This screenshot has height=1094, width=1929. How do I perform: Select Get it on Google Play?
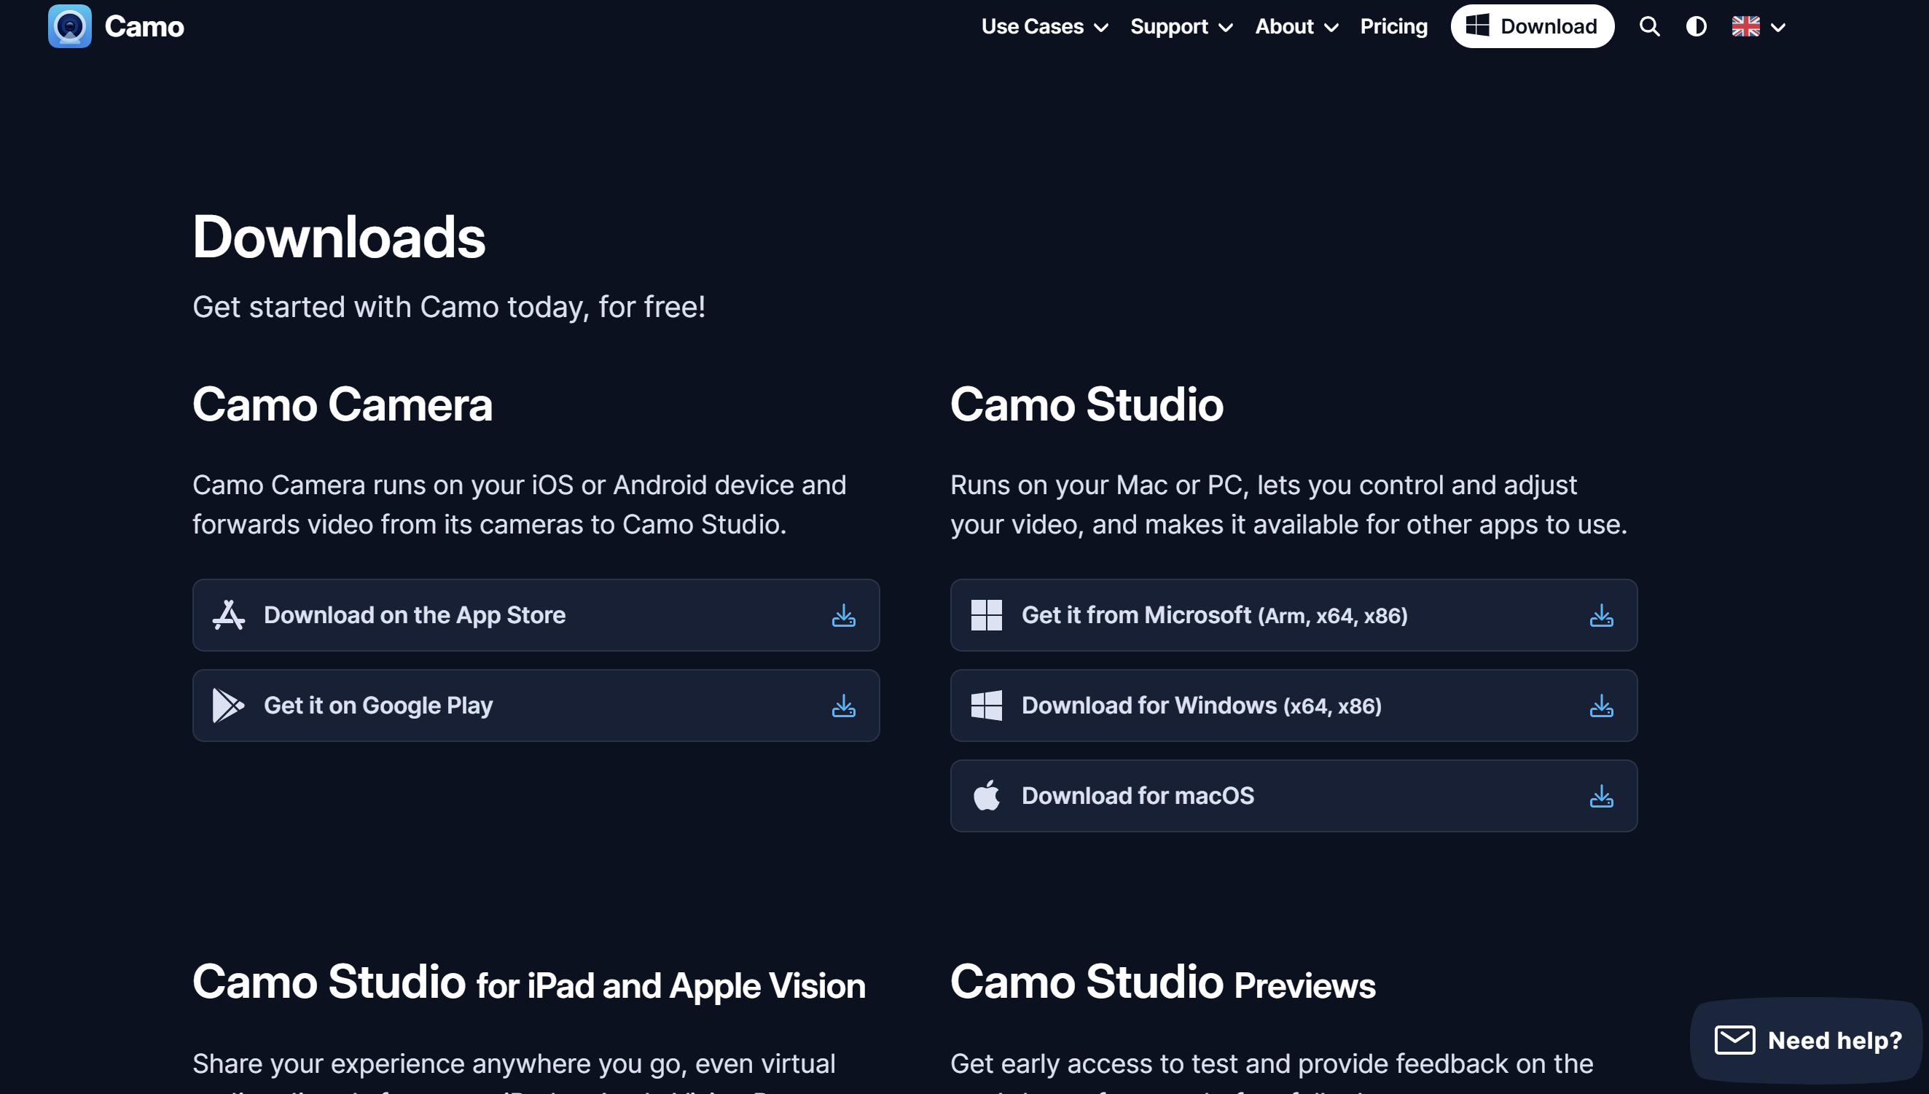click(x=377, y=705)
